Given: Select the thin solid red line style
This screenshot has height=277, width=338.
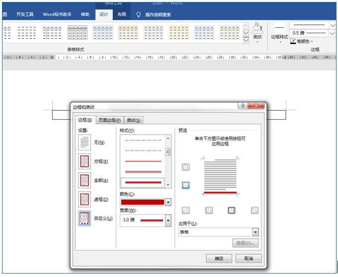Looking at the screenshot, I should (x=143, y=161).
